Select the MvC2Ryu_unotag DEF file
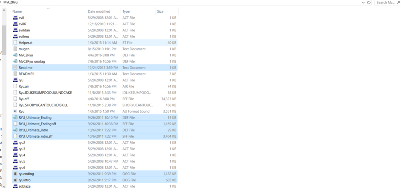Viewport: 401px width, 188px height. 95,61
